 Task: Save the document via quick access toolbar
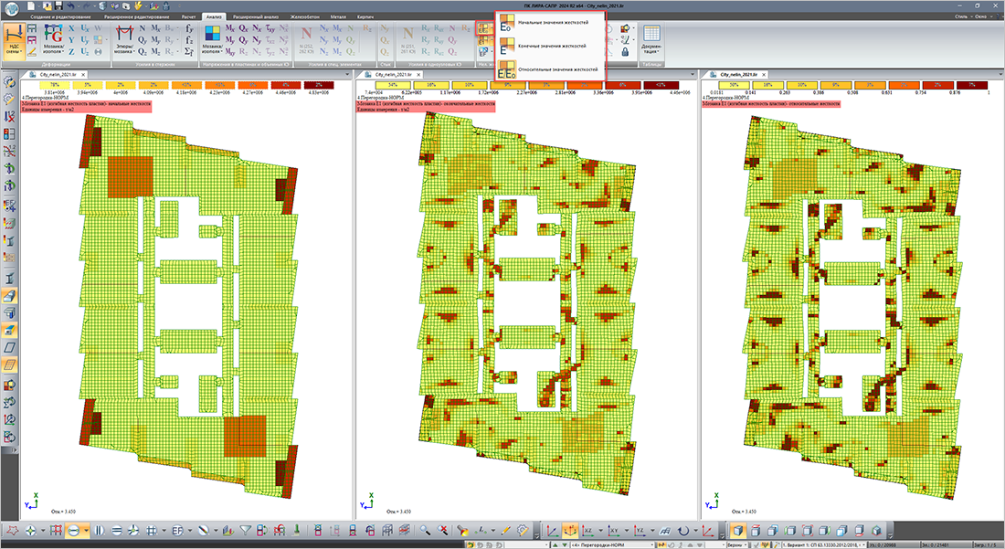(58, 5)
